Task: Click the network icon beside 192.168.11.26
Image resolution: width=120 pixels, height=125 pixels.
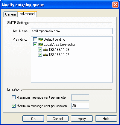Action: pos(45,50)
